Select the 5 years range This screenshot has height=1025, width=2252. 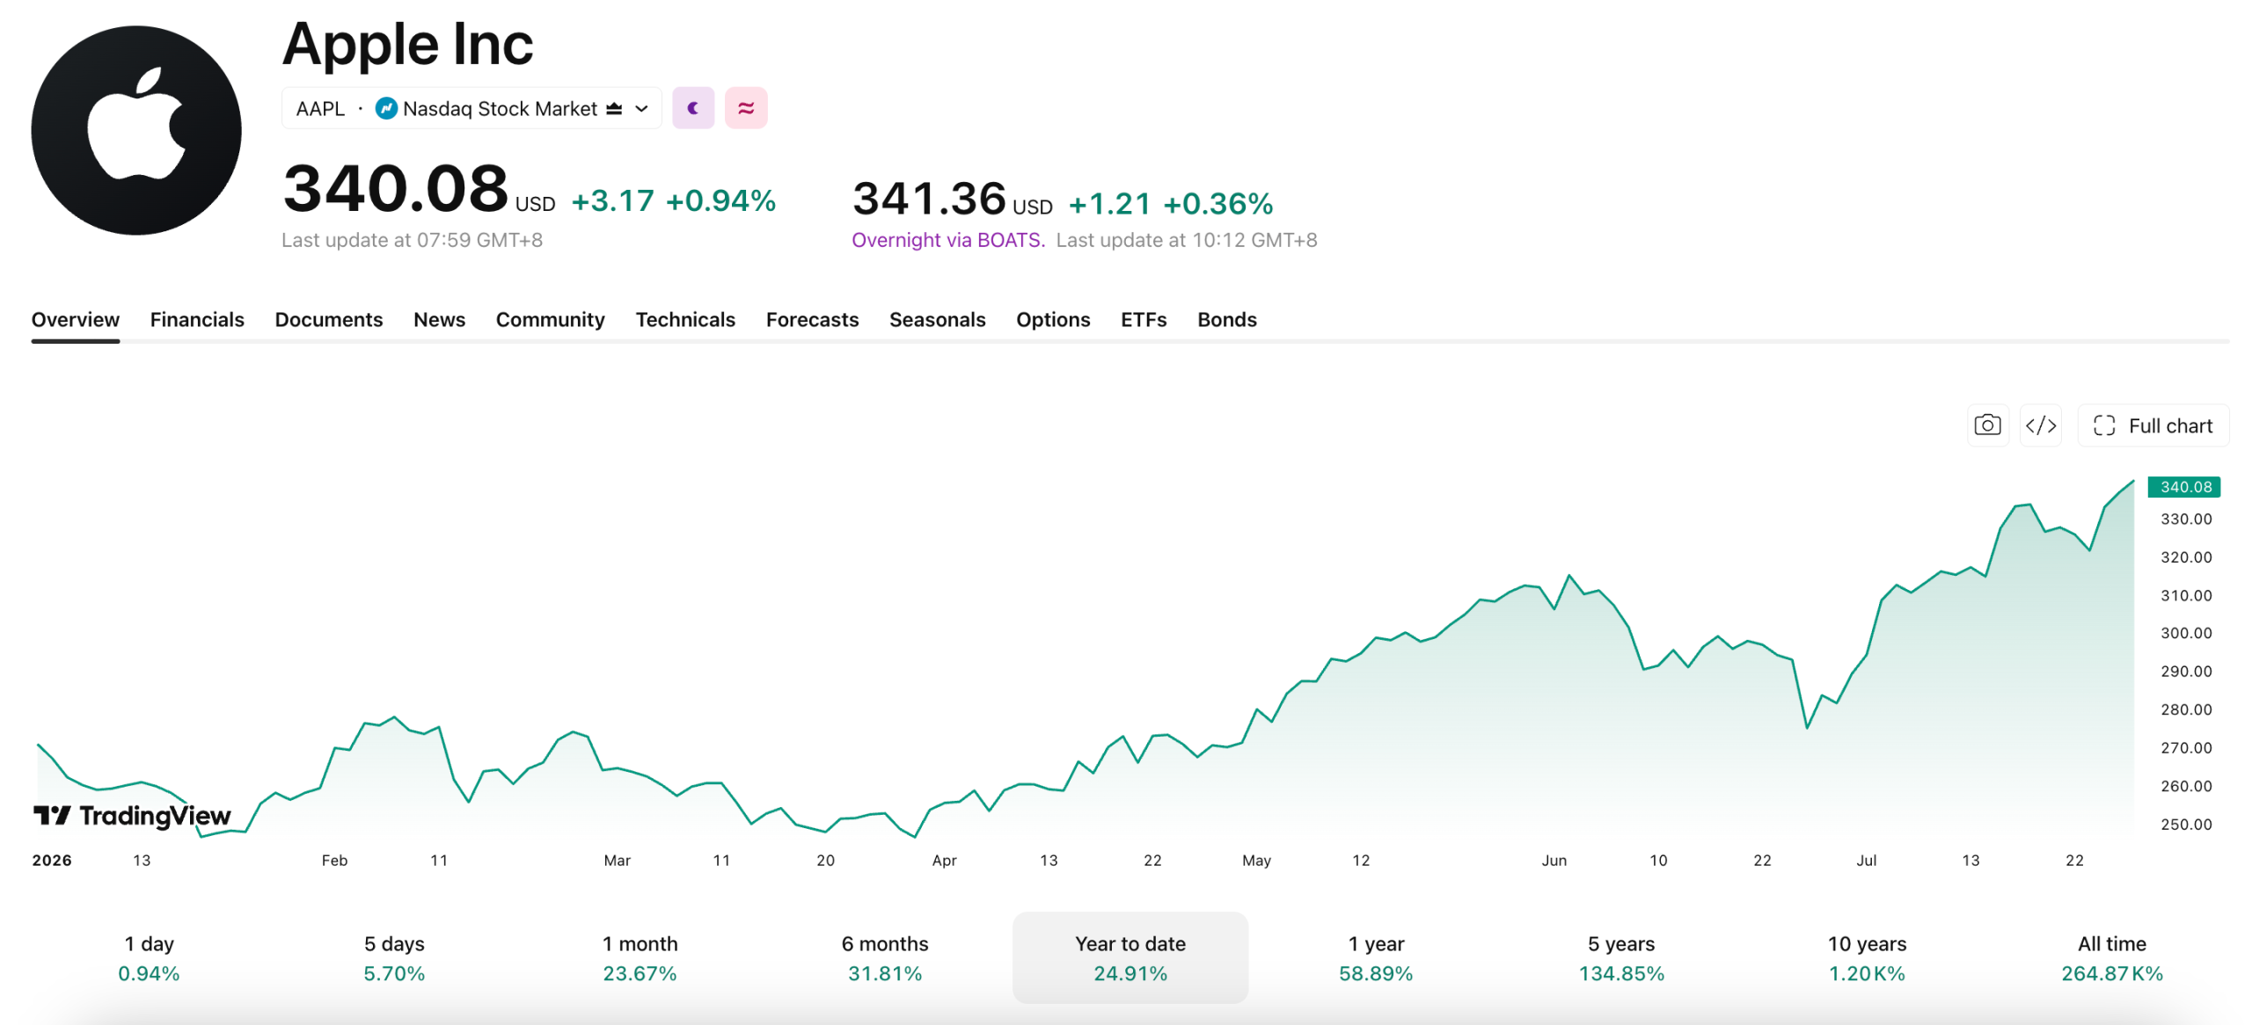[1621, 957]
